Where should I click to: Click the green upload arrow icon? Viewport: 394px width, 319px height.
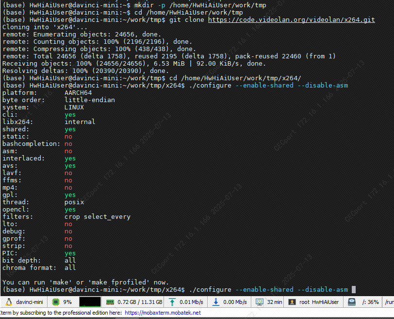172,302
